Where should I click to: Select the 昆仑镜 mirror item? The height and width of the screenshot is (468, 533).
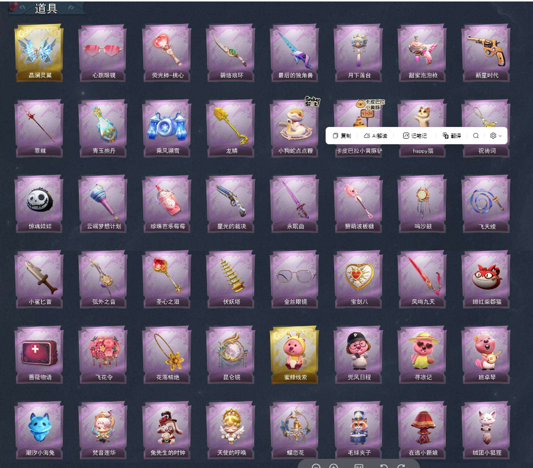[x=230, y=355]
